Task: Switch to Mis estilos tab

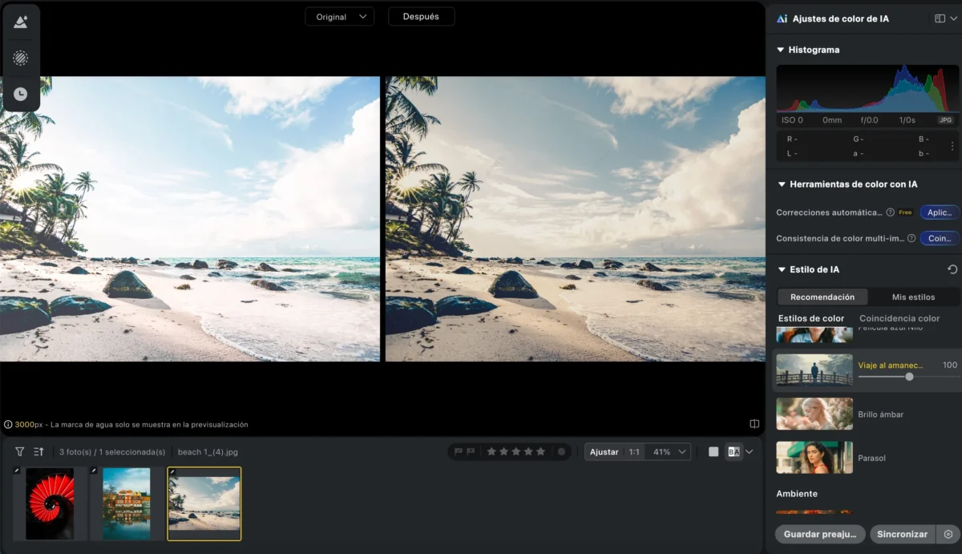Action: [914, 297]
